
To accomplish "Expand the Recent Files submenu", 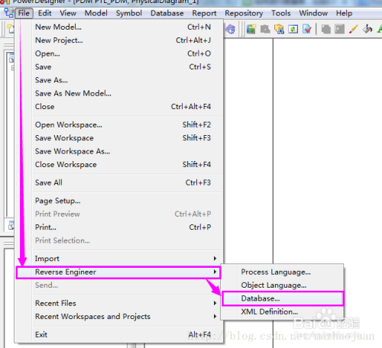I will pos(119,303).
